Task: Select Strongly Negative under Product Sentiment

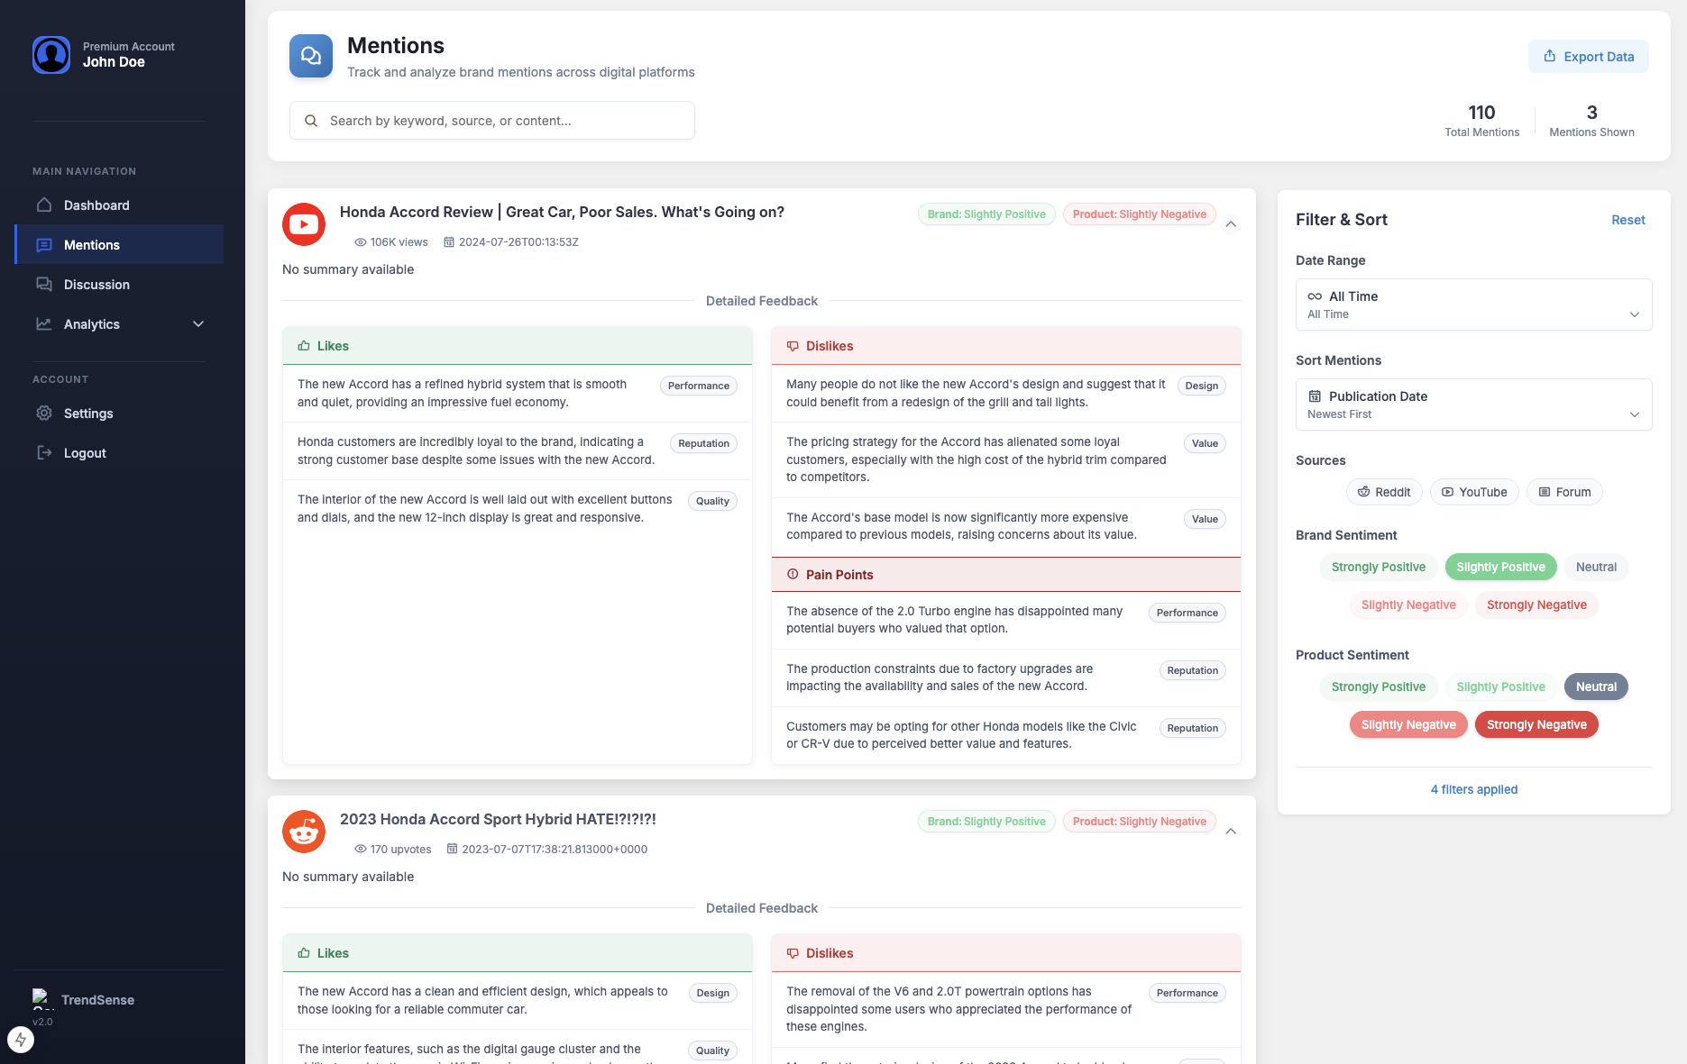Action: pyautogui.click(x=1536, y=724)
